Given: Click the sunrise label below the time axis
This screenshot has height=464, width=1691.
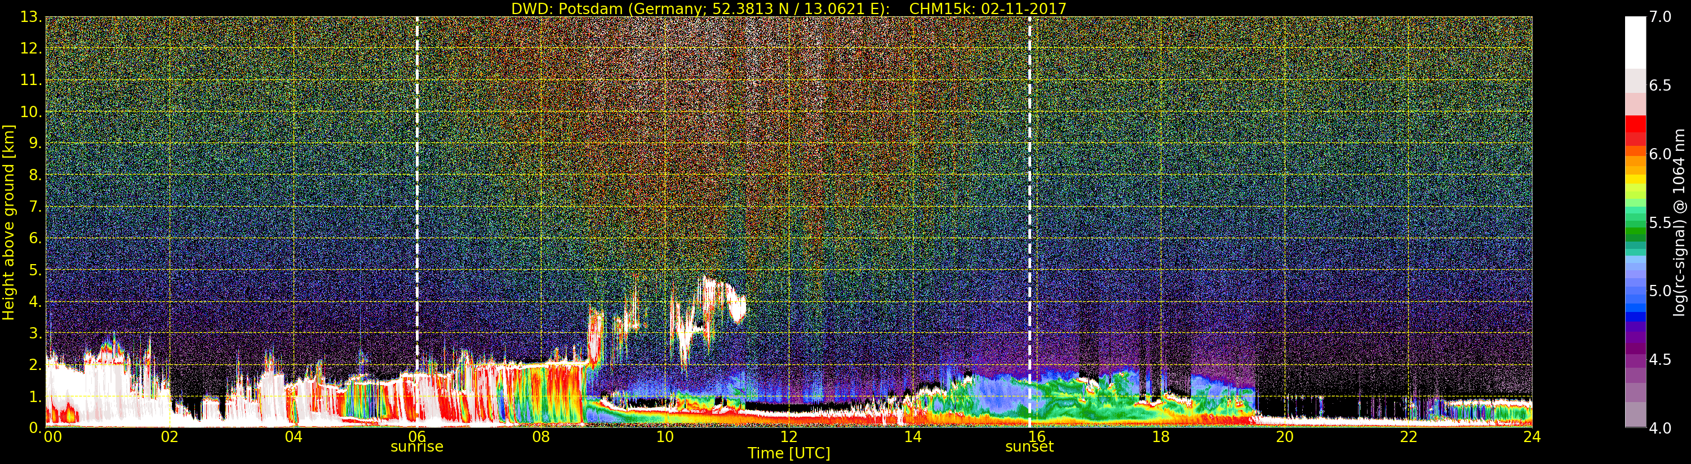Looking at the screenshot, I should (x=417, y=447).
